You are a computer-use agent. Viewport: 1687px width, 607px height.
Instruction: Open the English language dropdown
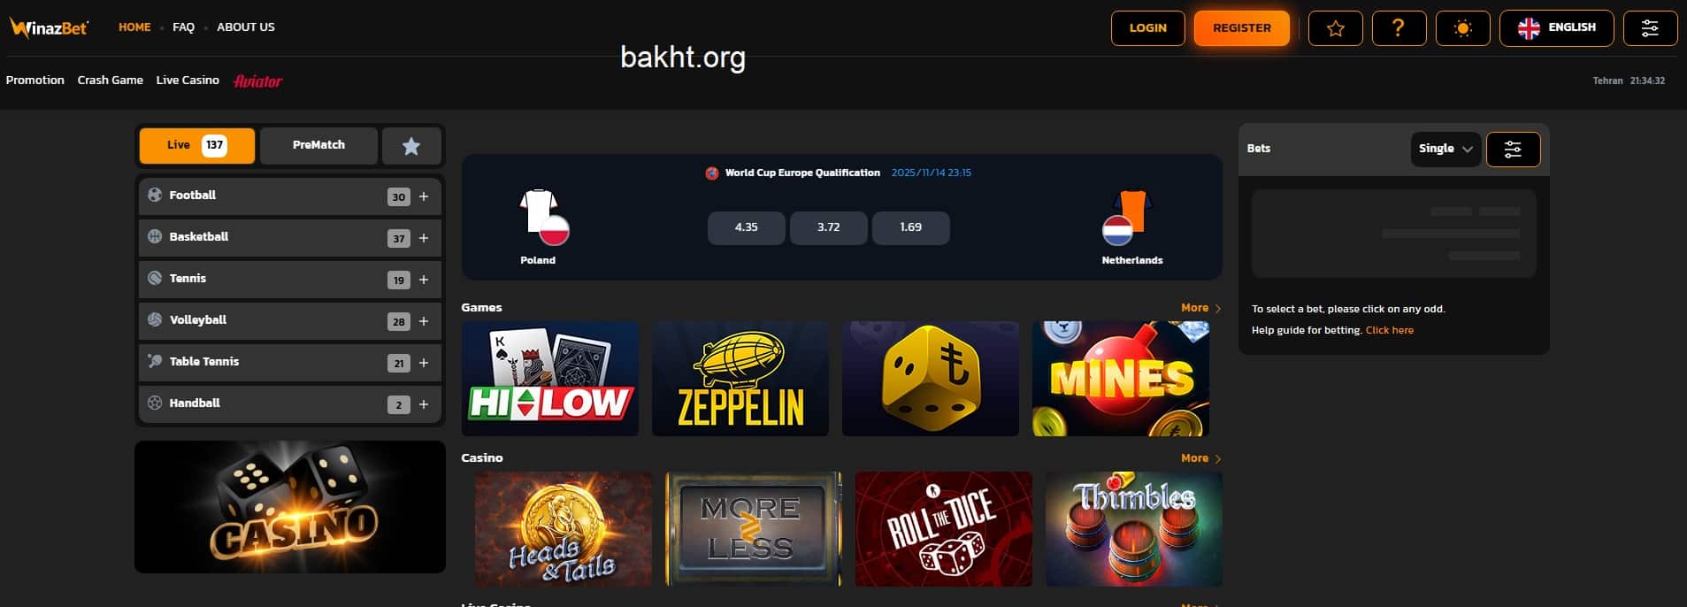pos(1556,28)
